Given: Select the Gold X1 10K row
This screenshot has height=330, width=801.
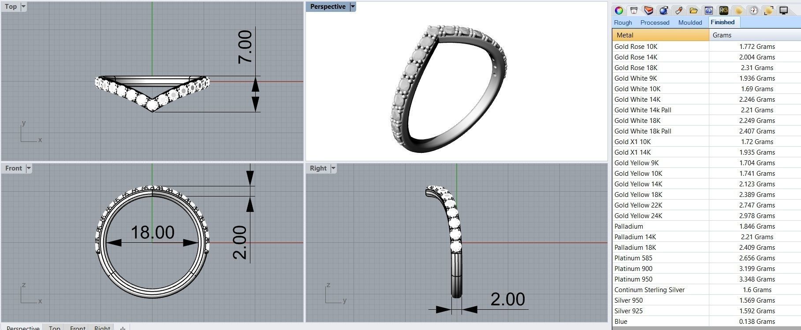Looking at the screenshot, I should 706,141.
